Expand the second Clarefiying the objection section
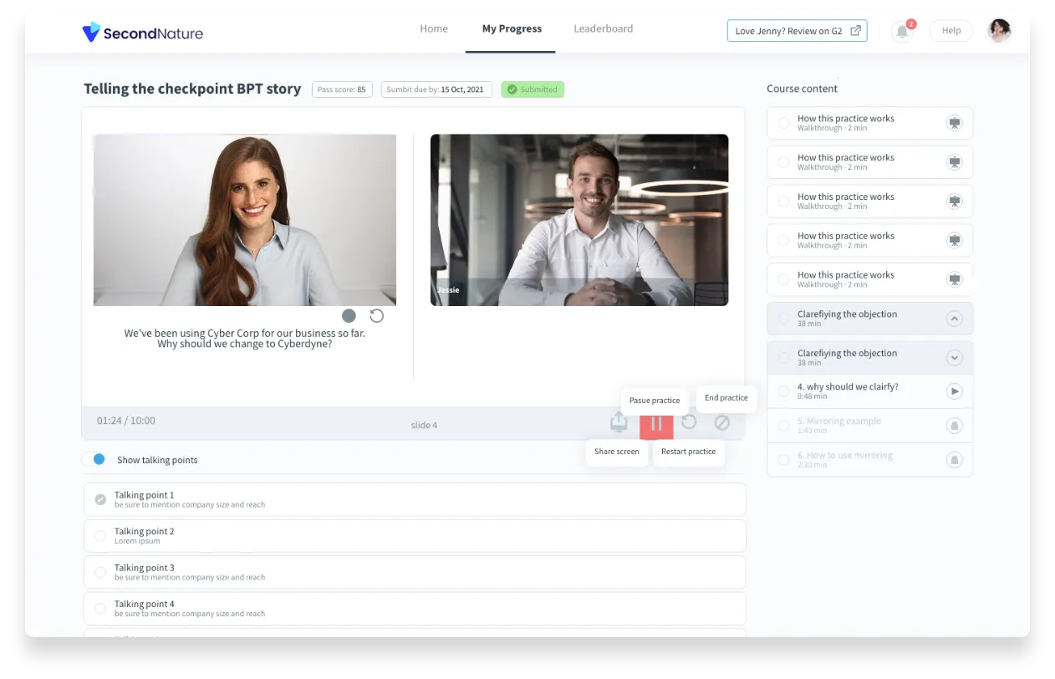 [x=955, y=357]
